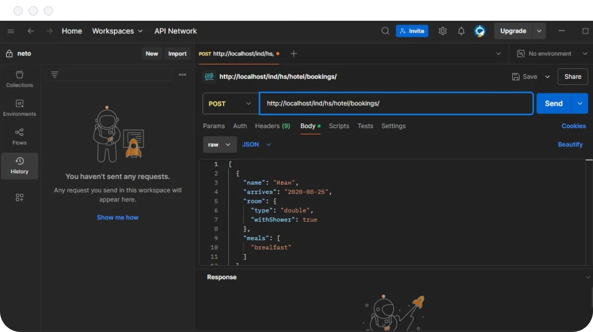593x332 pixels.
Task: Open the raw body type dropdown
Action: (220, 145)
